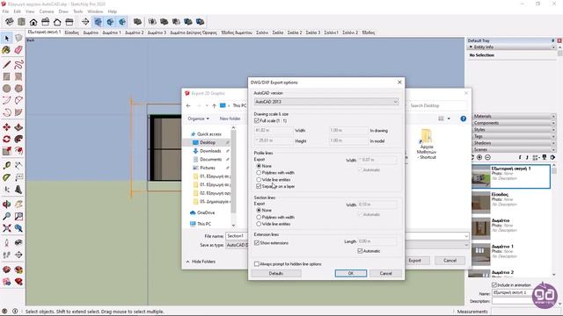Enable Always prompt for hidden line options
This screenshot has width=563, height=316.
(256, 264)
